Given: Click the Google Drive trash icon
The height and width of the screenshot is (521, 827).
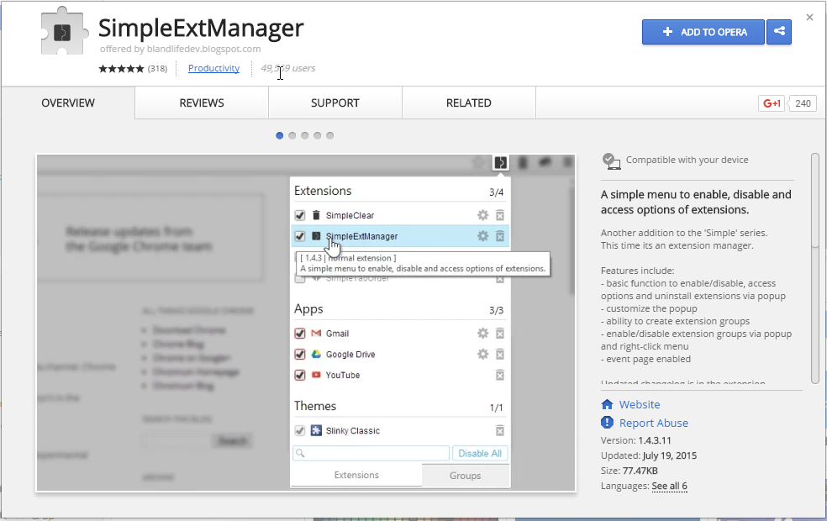Looking at the screenshot, I should point(500,355).
